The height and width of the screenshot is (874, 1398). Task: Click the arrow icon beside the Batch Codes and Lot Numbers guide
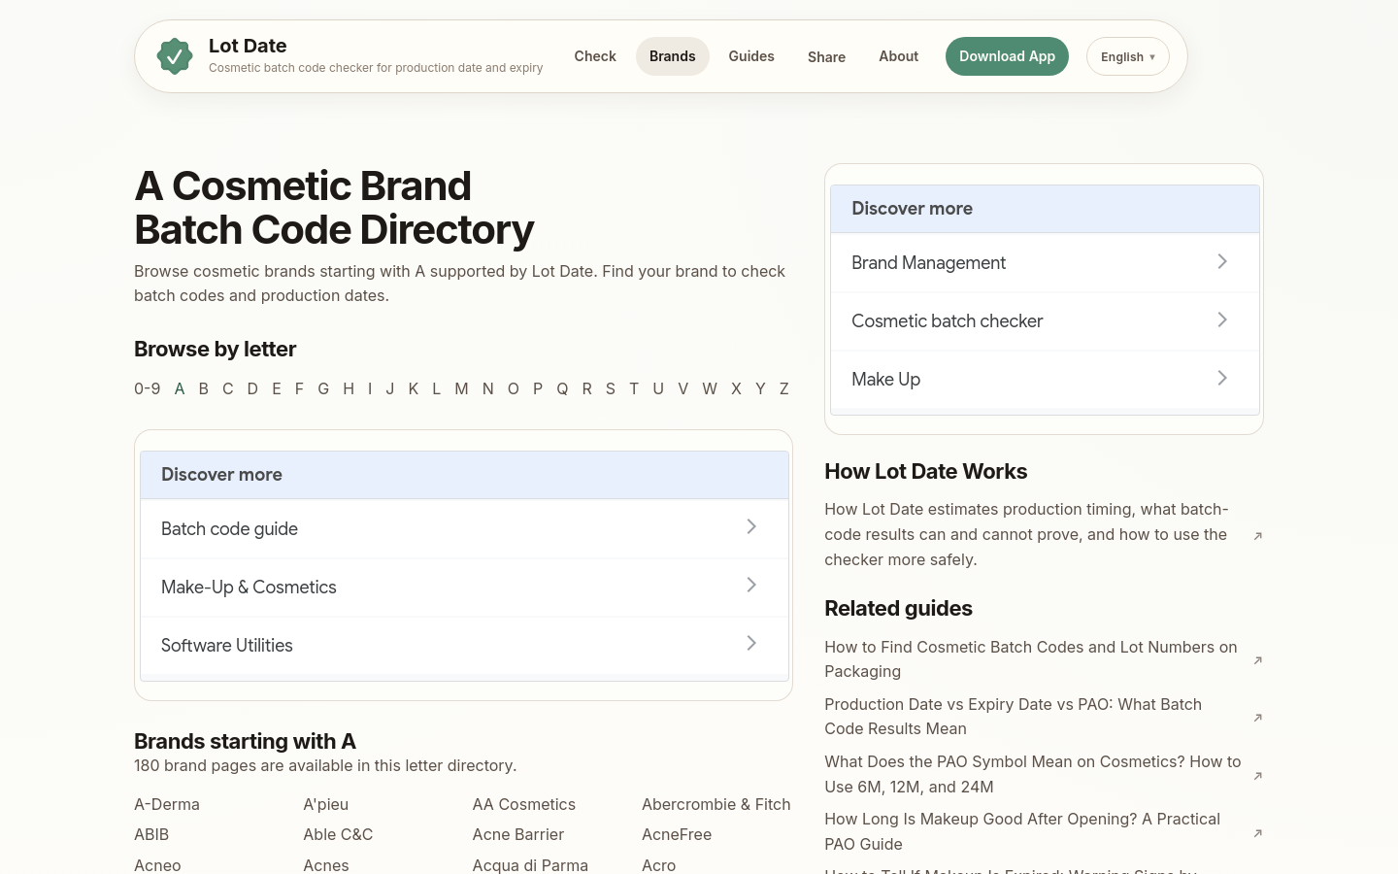tap(1258, 660)
